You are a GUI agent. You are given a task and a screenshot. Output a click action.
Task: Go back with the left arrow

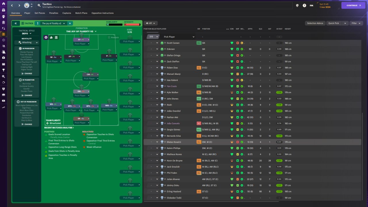click(x=12, y=5)
